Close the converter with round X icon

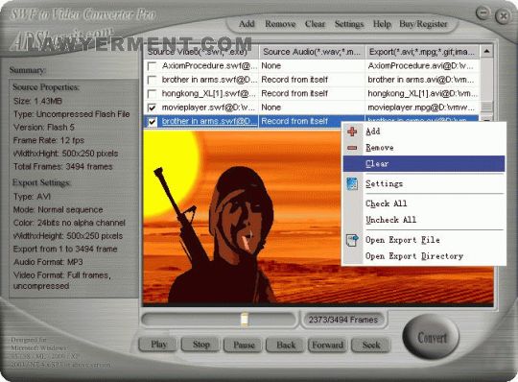point(504,16)
